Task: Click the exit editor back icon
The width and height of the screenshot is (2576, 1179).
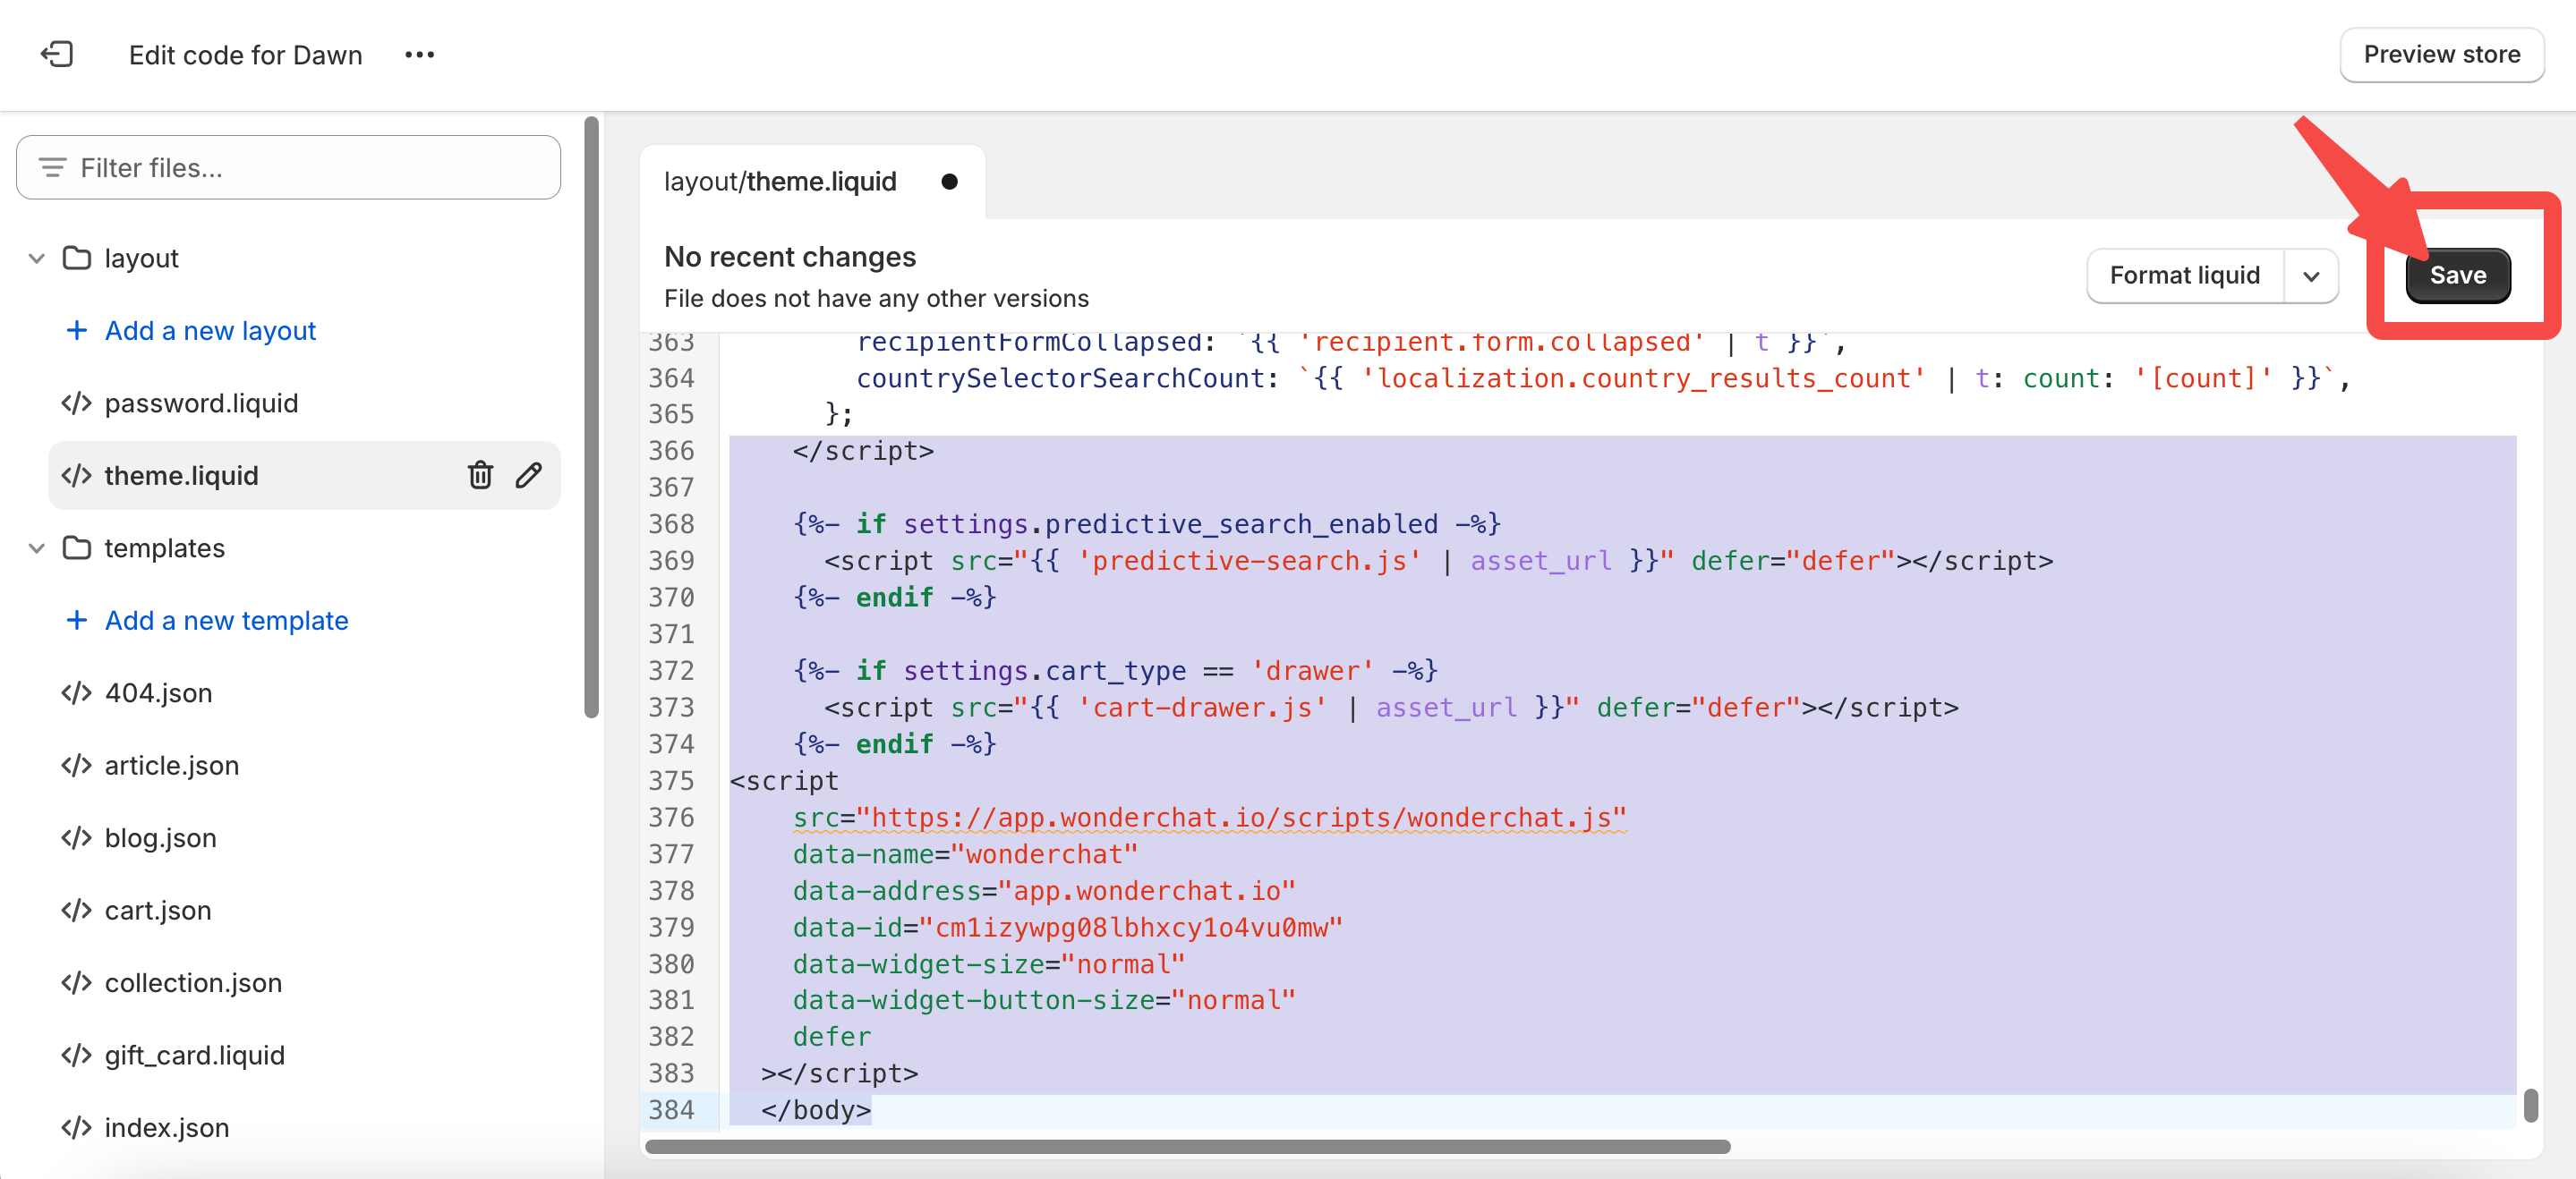Action: point(57,54)
